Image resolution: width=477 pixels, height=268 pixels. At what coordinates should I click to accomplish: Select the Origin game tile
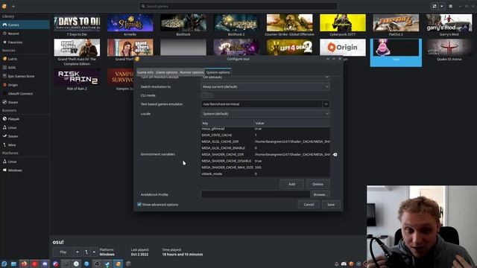[x=343, y=48]
